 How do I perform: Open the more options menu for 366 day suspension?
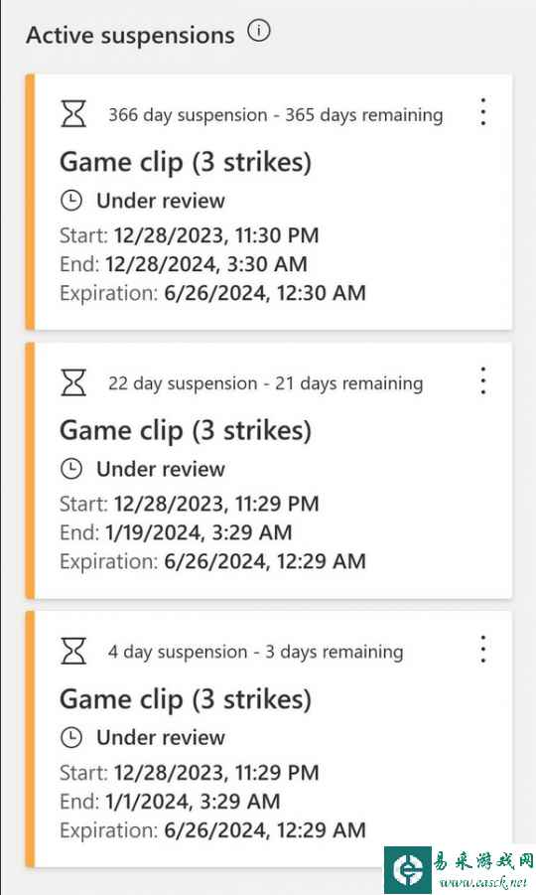tap(483, 112)
